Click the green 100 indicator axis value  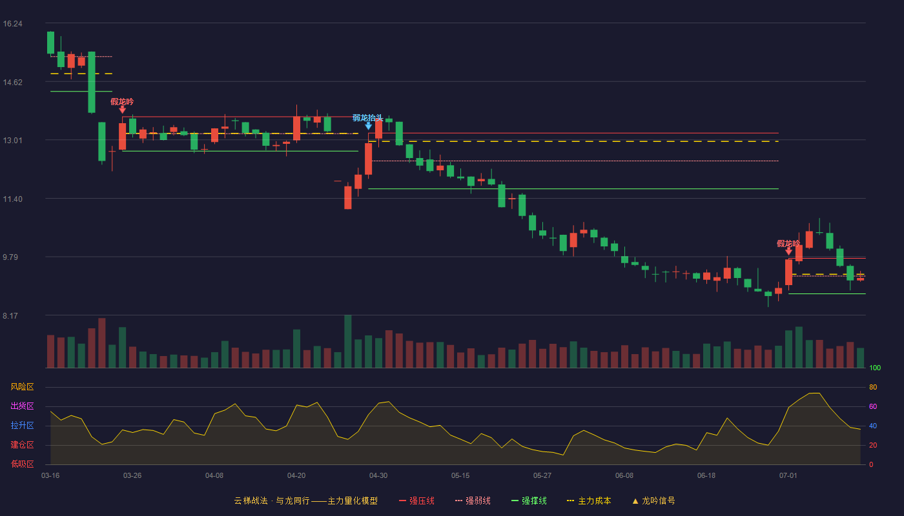pyautogui.click(x=875, y=368)
